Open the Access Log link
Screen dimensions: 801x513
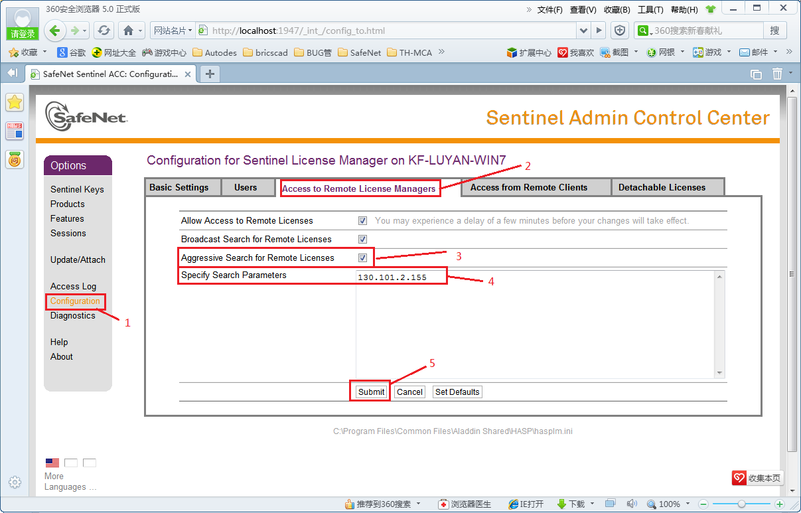(73, 287)
